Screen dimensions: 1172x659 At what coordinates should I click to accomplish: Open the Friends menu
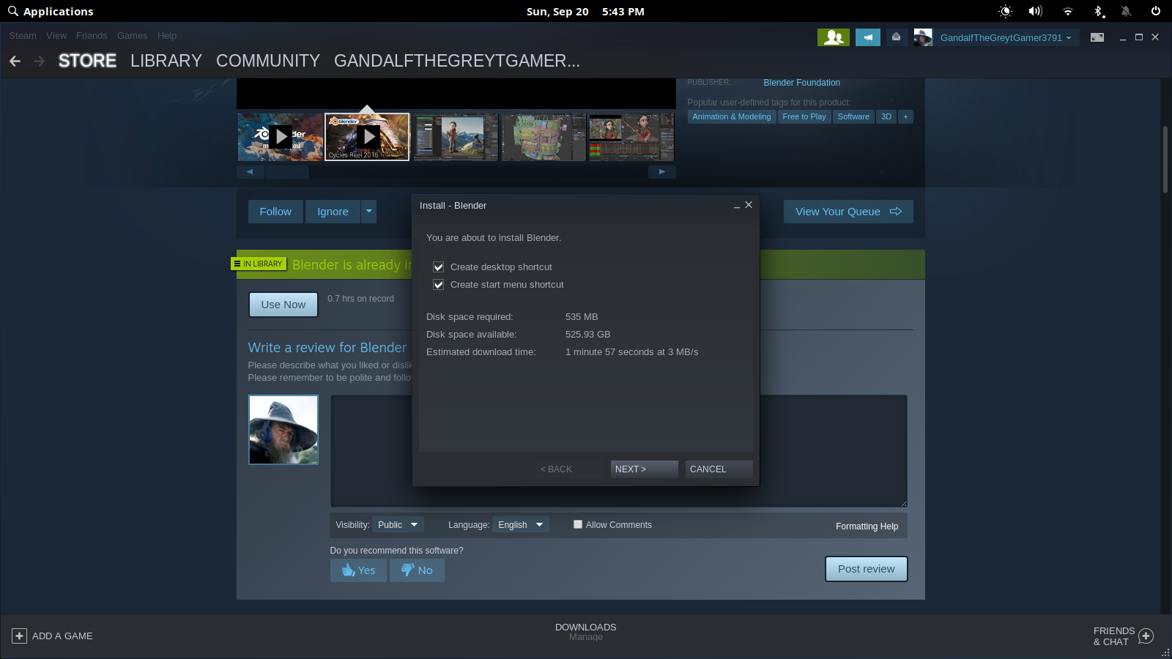coord(92,35)
